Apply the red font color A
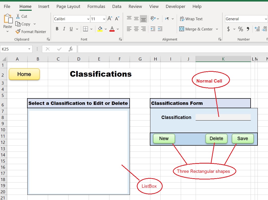The width and height of the screenshot is (268, 200). [x=112, y=29]
